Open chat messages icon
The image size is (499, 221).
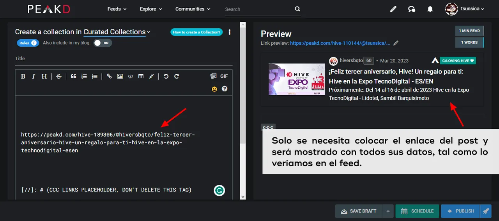[412, 9]
